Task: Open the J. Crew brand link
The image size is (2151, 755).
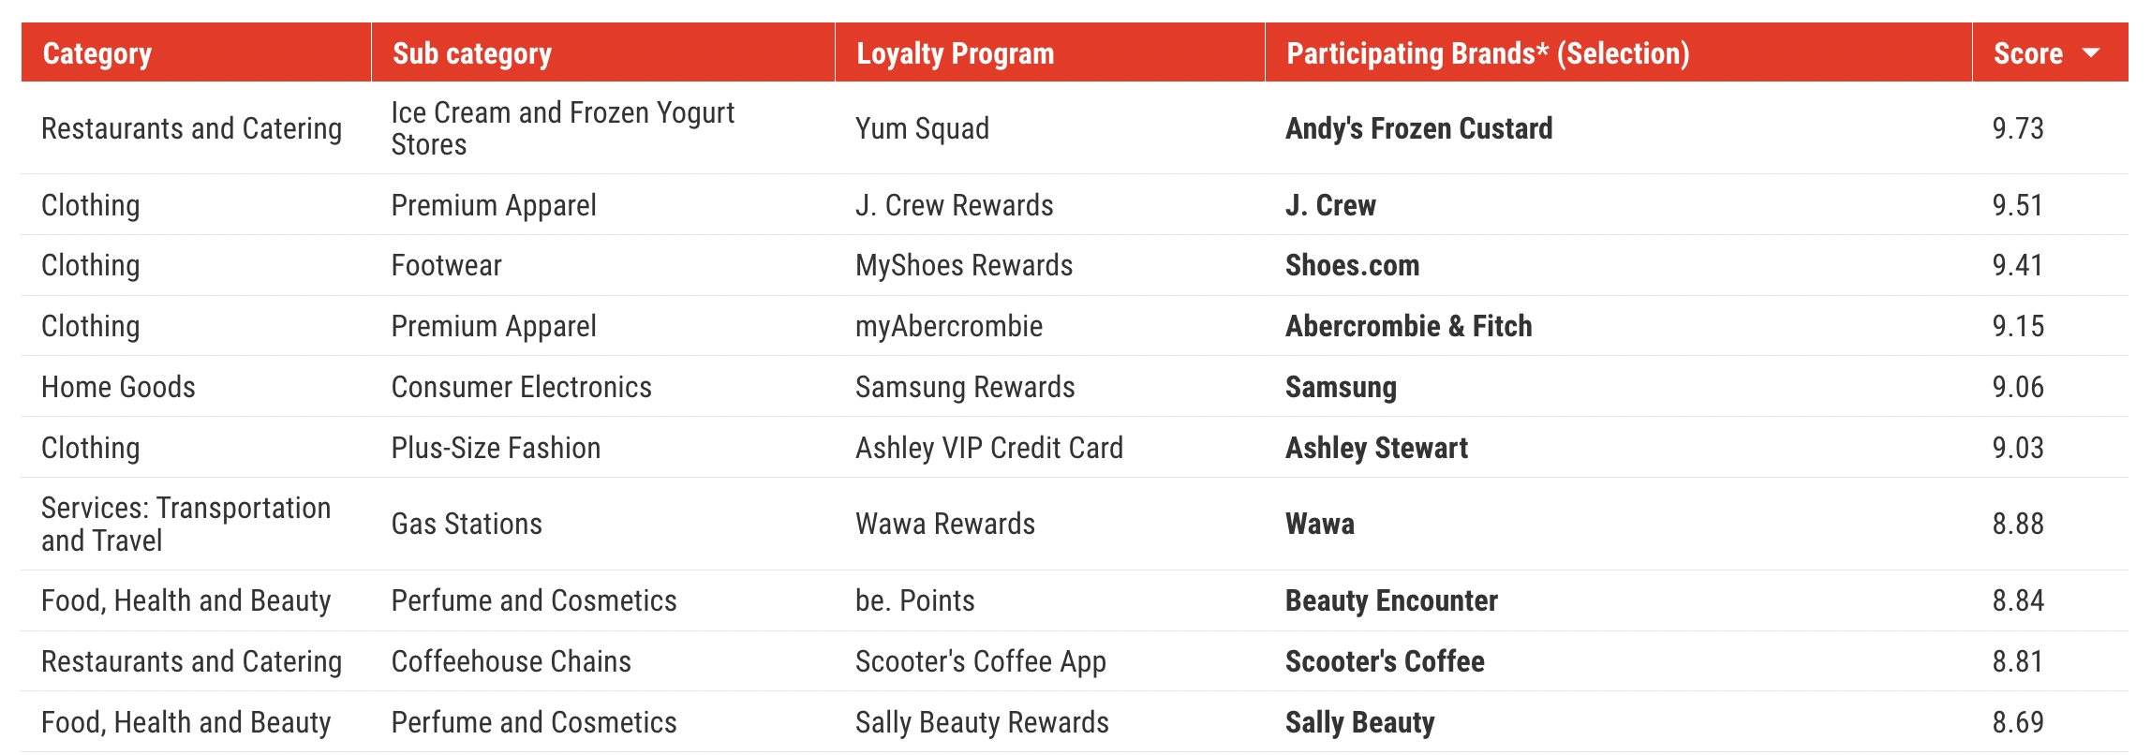Action: tap(1330, 205)
